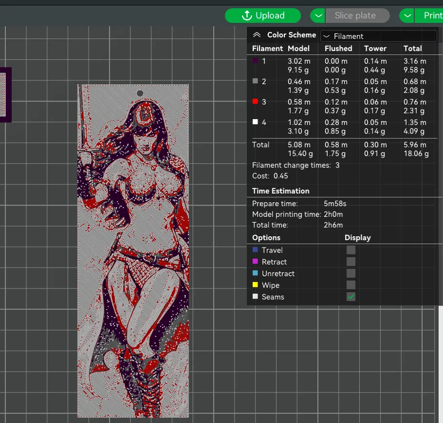
Task: Click the Upload button
Action: [x=263, y=16]
